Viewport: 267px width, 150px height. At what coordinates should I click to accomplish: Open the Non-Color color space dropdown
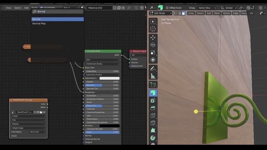[x=37, y=132]
